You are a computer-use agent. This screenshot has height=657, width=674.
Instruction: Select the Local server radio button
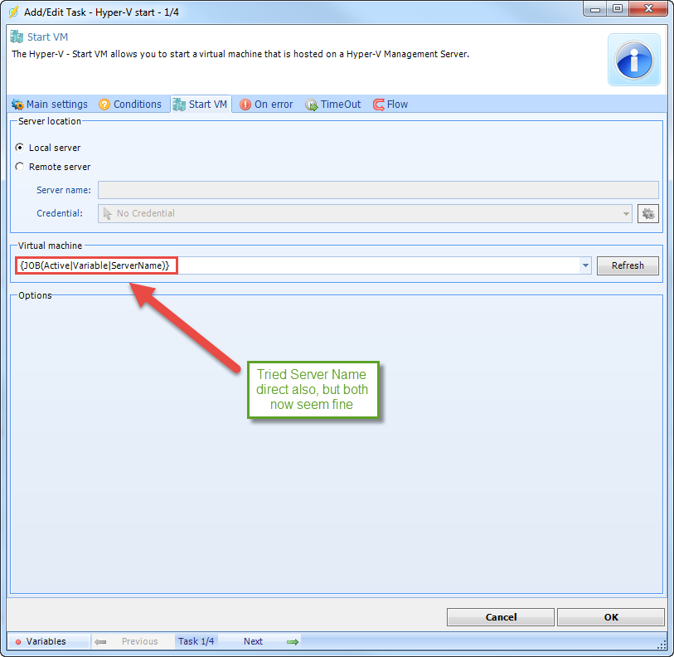click(x=20, y=148)
